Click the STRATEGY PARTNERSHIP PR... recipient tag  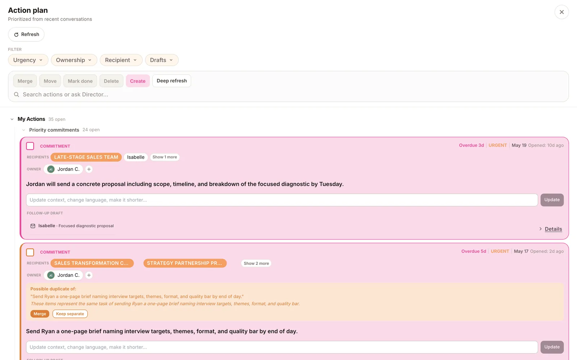pos(185,263)
